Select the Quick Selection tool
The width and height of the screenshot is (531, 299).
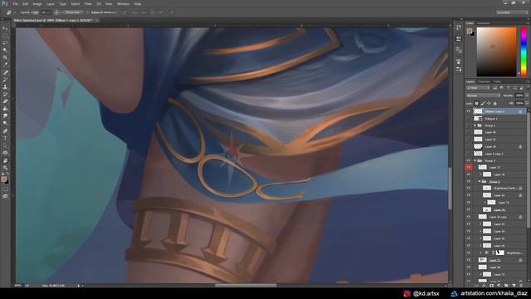pos(5,50)
